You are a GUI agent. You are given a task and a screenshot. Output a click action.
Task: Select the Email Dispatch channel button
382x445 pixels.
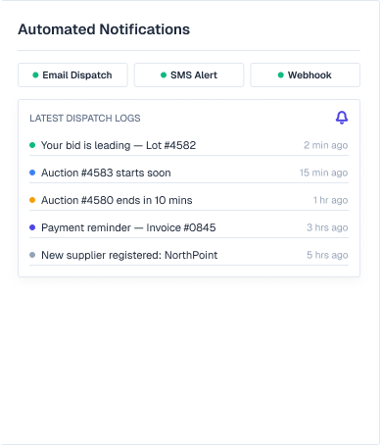pos(72,75)
